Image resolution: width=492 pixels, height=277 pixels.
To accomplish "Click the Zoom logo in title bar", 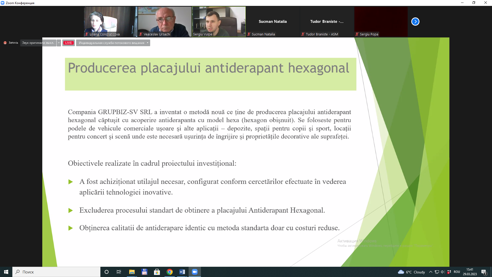I will [3, 3].
